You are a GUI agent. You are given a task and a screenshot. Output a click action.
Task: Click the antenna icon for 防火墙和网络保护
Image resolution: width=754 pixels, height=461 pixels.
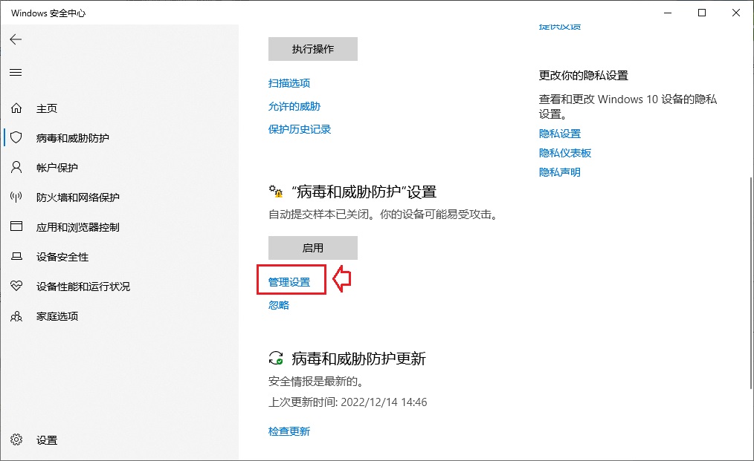click(x=16, y=197)
